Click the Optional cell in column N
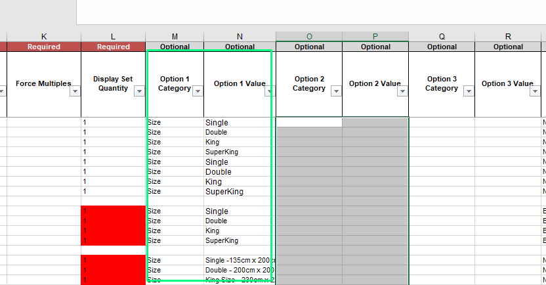The image size is (546, 285). coord(240,47)
